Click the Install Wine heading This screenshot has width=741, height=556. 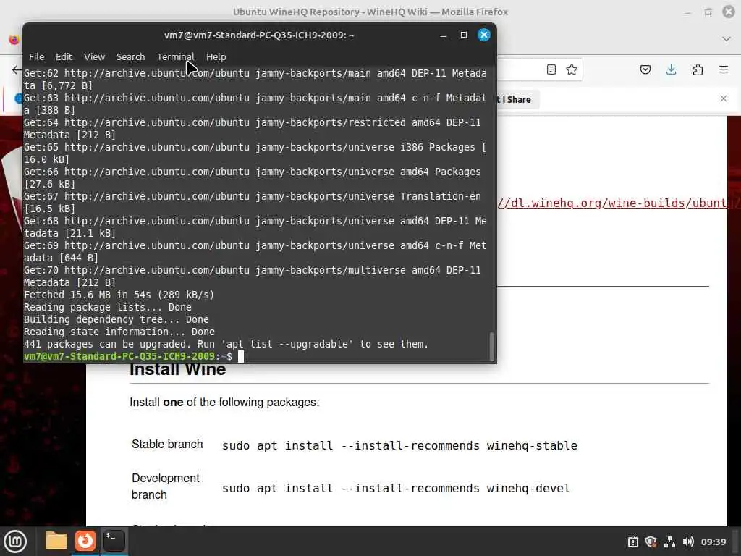click(178, 369)
